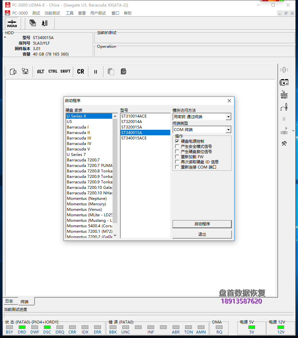This screenshot has height=338, width=298.
Task: Click the CR key terminal button
Action: coord(81,72)
